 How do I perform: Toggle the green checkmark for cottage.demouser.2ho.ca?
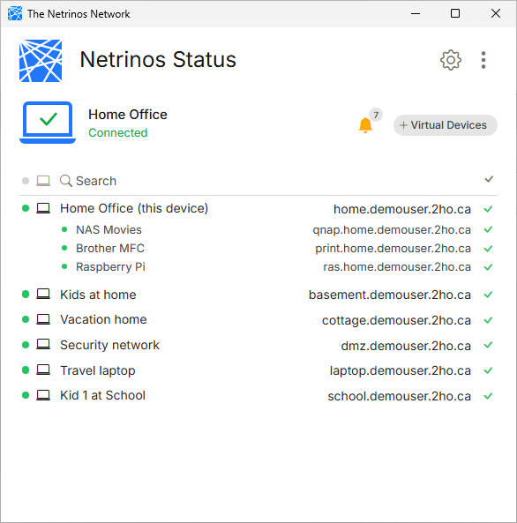coord(488,320)
